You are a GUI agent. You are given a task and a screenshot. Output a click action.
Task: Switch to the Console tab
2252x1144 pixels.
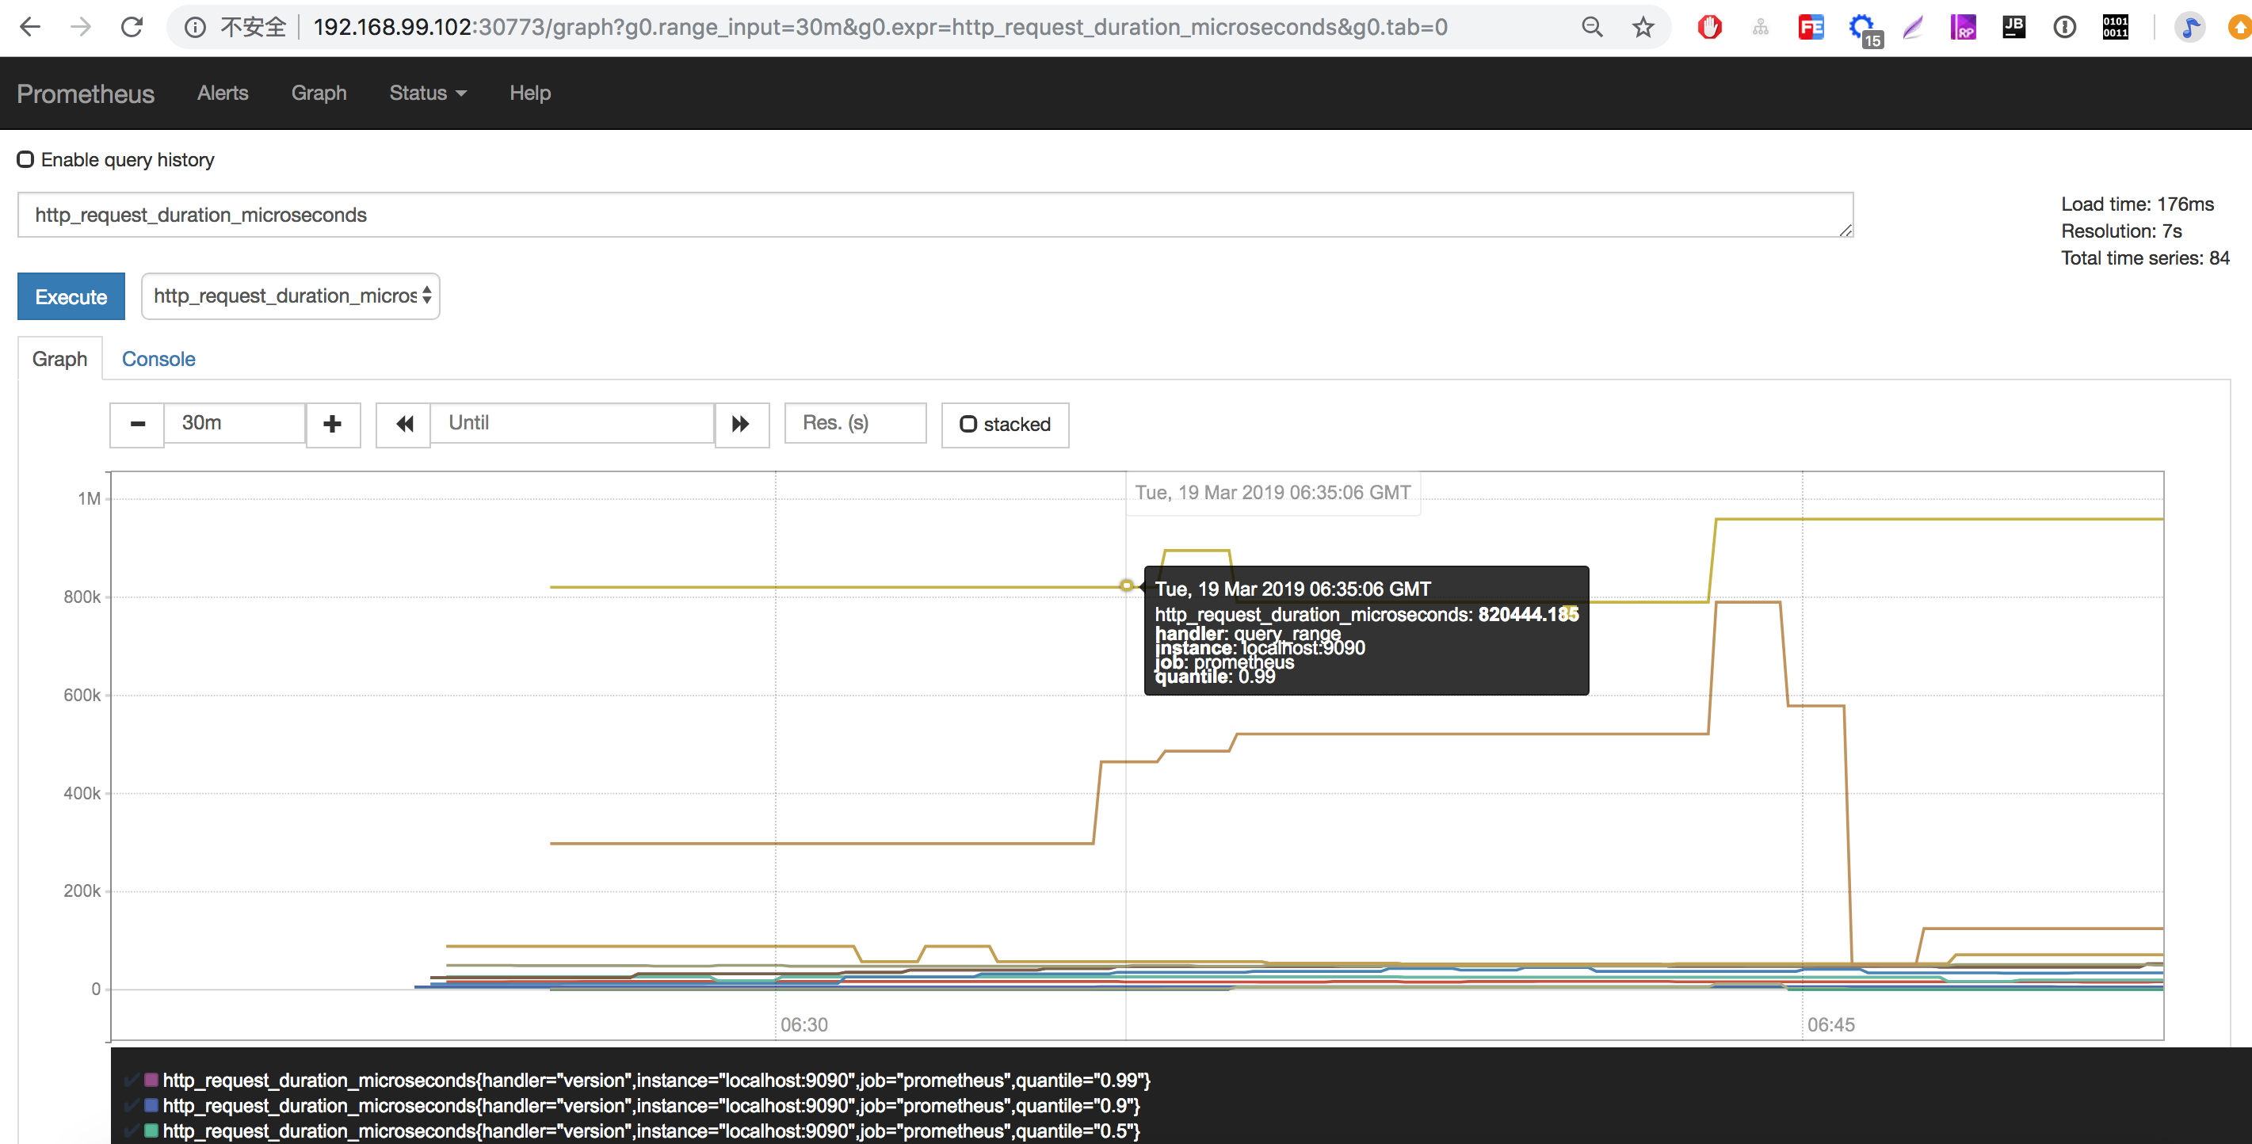[158, 359]
